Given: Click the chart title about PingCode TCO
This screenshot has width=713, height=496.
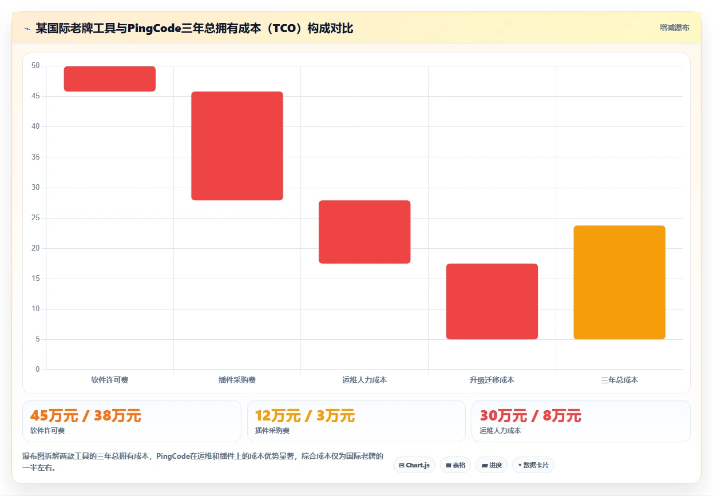Looking at the screenshot, I should point(194,28).
